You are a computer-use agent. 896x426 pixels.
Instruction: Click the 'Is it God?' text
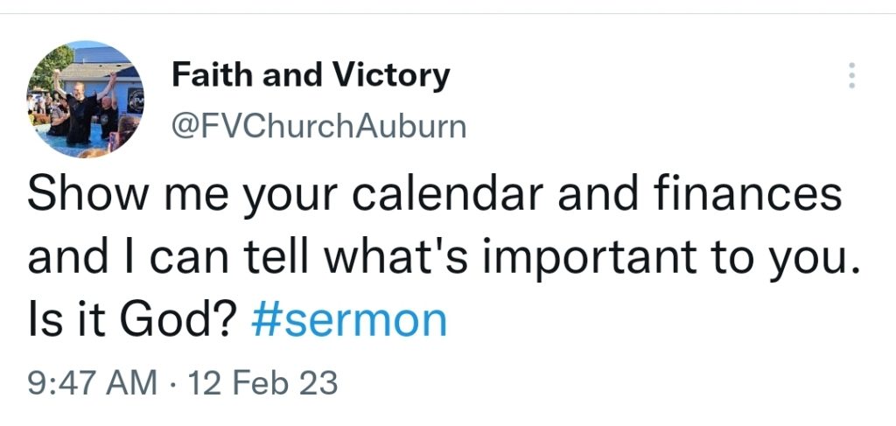(x=132, y=321)
